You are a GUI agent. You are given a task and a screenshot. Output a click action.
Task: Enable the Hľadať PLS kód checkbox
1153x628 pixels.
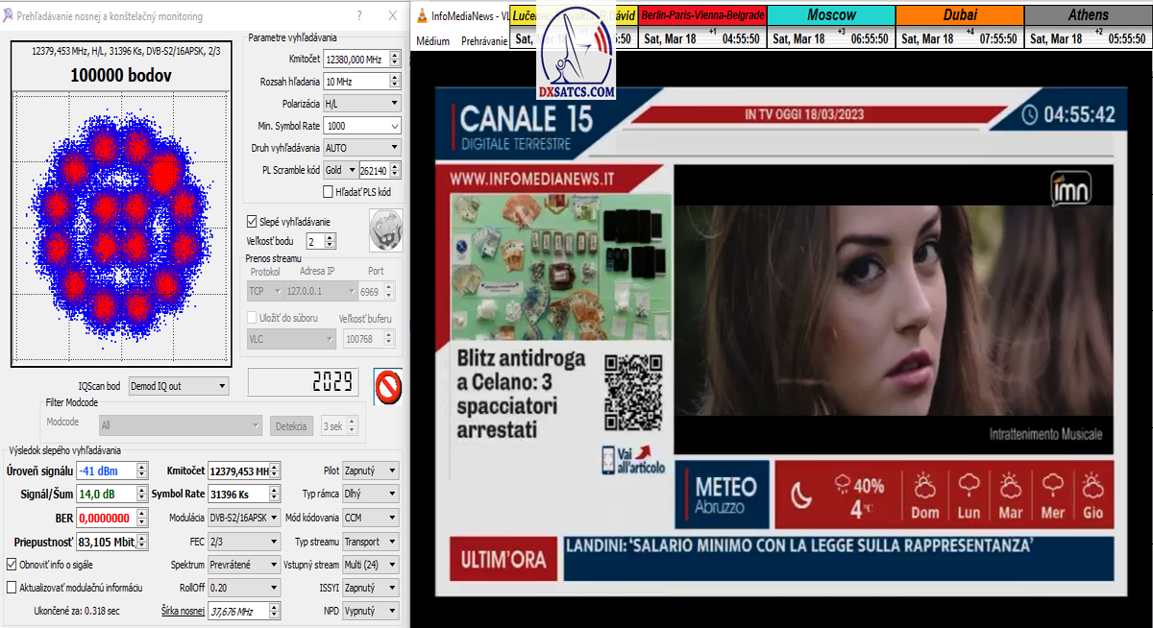click(x=329, y=192)
